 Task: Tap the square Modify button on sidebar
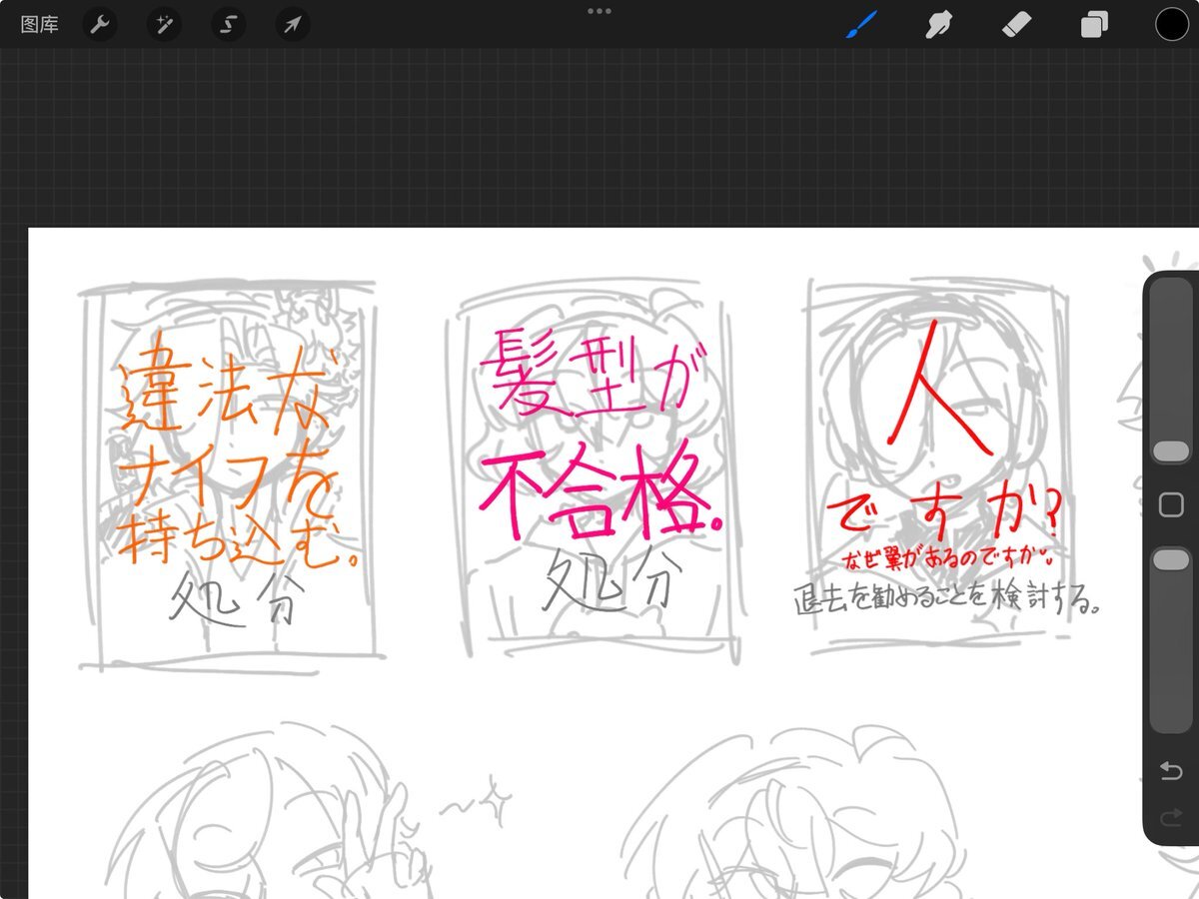tap(1171, 505)
